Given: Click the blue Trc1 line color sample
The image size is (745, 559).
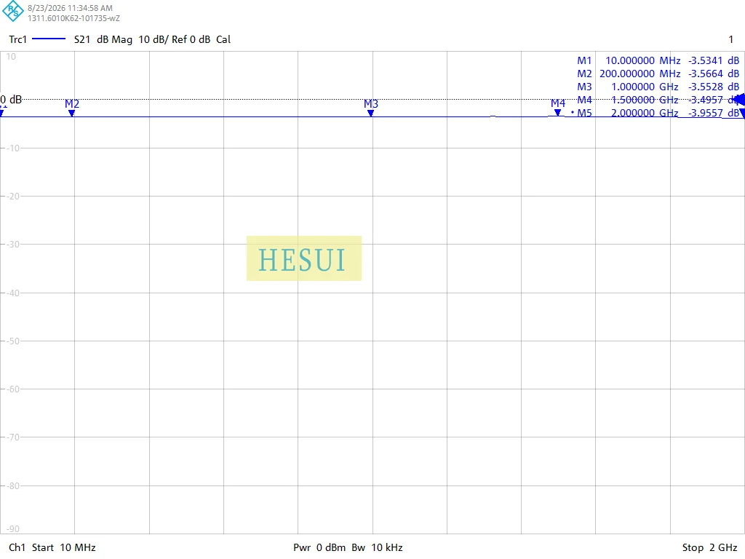Looking at the screenshot, I should 49,39.
